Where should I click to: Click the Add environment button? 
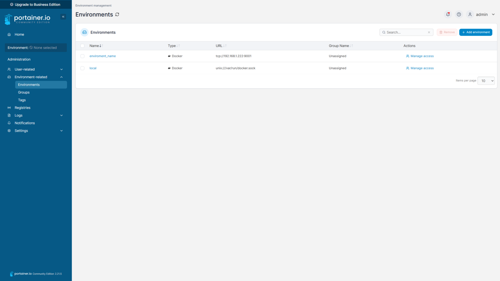pyautogui.click(x=476, y=32)
